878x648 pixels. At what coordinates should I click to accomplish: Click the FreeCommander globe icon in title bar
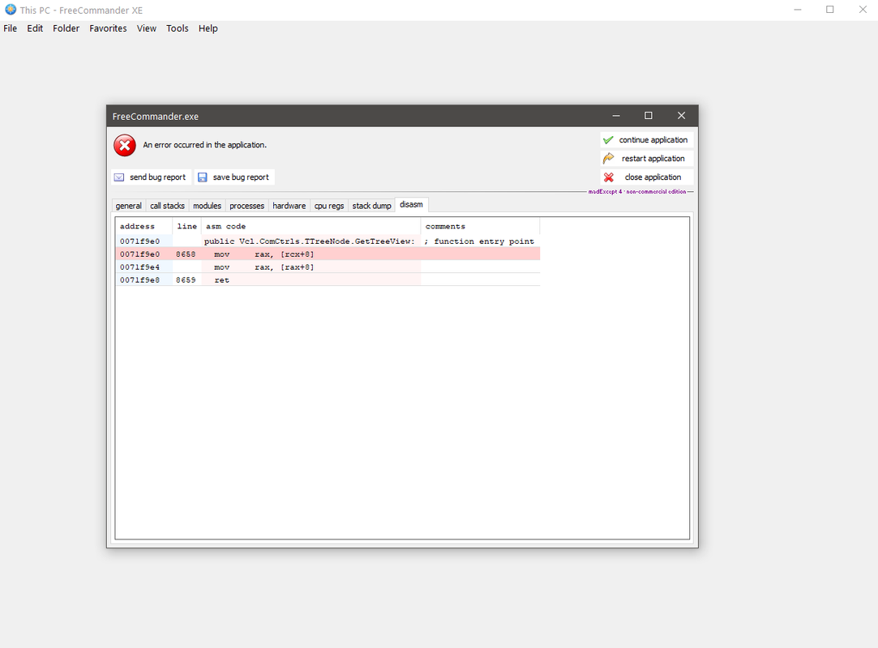[x=10, y=10]
